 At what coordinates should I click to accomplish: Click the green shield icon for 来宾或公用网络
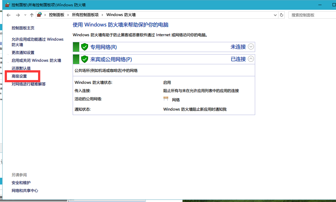tap(85, 59)
